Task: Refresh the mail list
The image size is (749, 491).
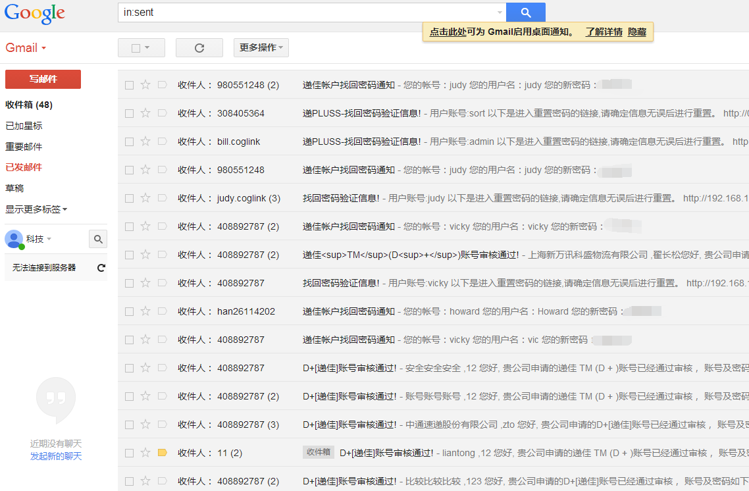Action: point(199,48)
